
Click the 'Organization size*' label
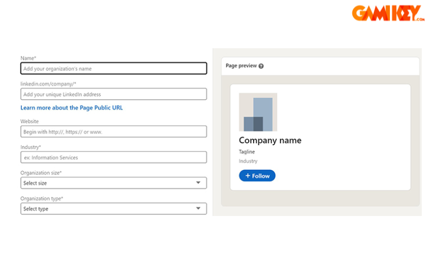[x=41, y=173]
